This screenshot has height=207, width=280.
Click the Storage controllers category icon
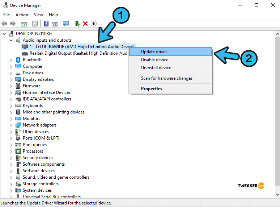tap(18, 184)
